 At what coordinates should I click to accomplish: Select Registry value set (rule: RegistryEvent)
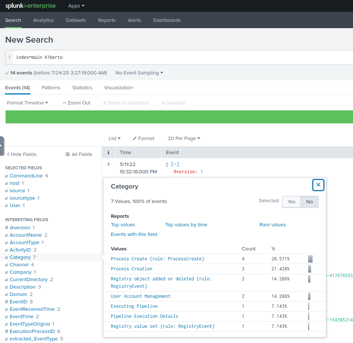pos(163,326)
